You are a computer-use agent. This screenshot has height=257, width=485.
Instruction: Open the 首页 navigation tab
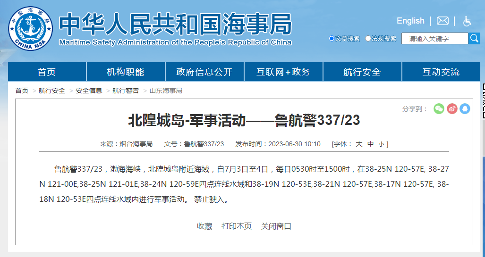(x=47, y=72)
